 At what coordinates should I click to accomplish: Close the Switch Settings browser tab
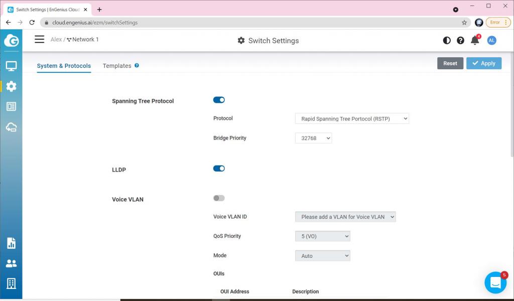85,10
